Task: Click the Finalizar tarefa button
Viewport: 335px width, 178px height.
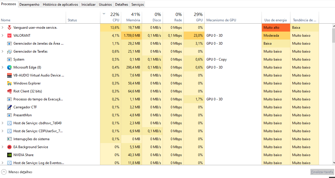Action: pyautogui.click(x=322, y=172)
